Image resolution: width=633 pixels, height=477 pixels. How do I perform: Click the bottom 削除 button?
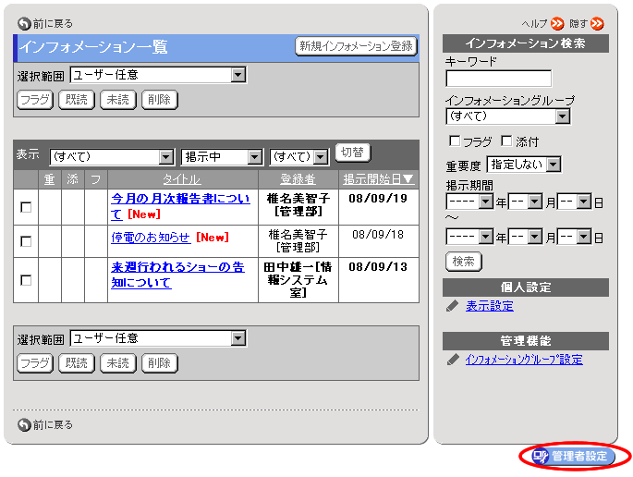click(x=160, y=363)
